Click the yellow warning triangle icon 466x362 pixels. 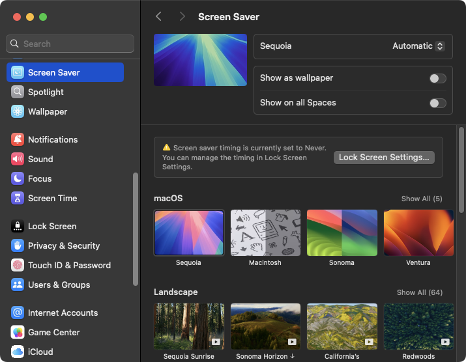166,147
